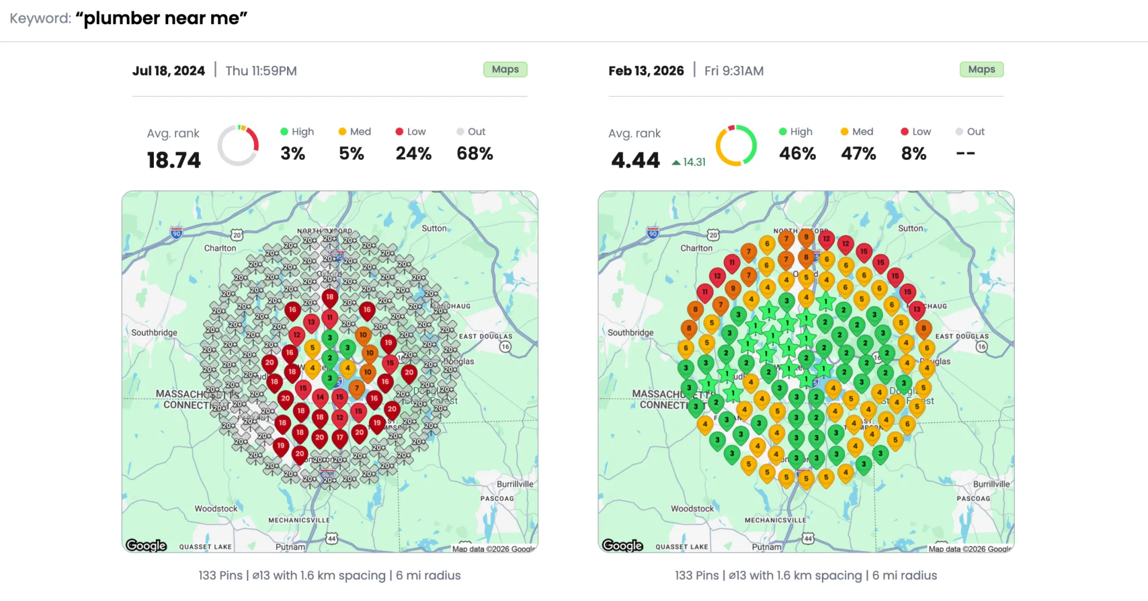Select the orange rank 7 pin on the Jul 2024 map
Image resolution: width=1148 pixels, height=601 pixels.
pos(356,390)
